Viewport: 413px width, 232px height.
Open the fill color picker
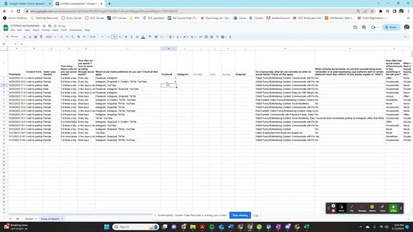tap(150, 37)
